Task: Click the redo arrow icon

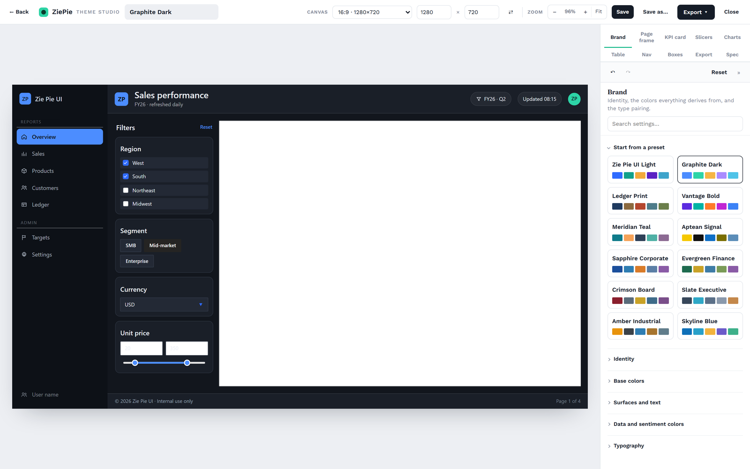Action: 628,72
